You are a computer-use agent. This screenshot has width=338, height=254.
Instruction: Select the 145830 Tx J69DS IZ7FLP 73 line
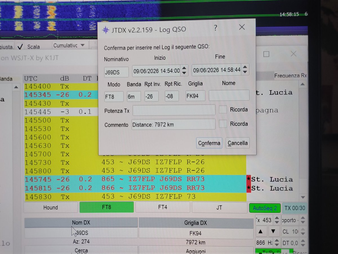click(135, 196)
